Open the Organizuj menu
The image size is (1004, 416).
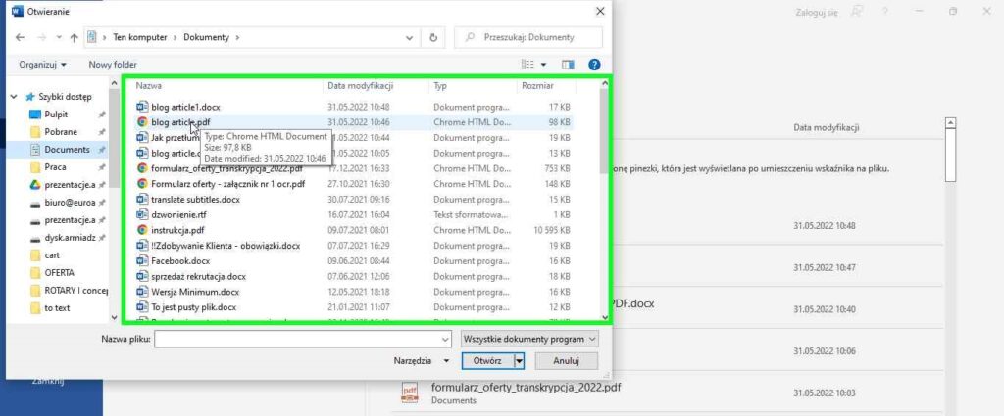point(42,65)
